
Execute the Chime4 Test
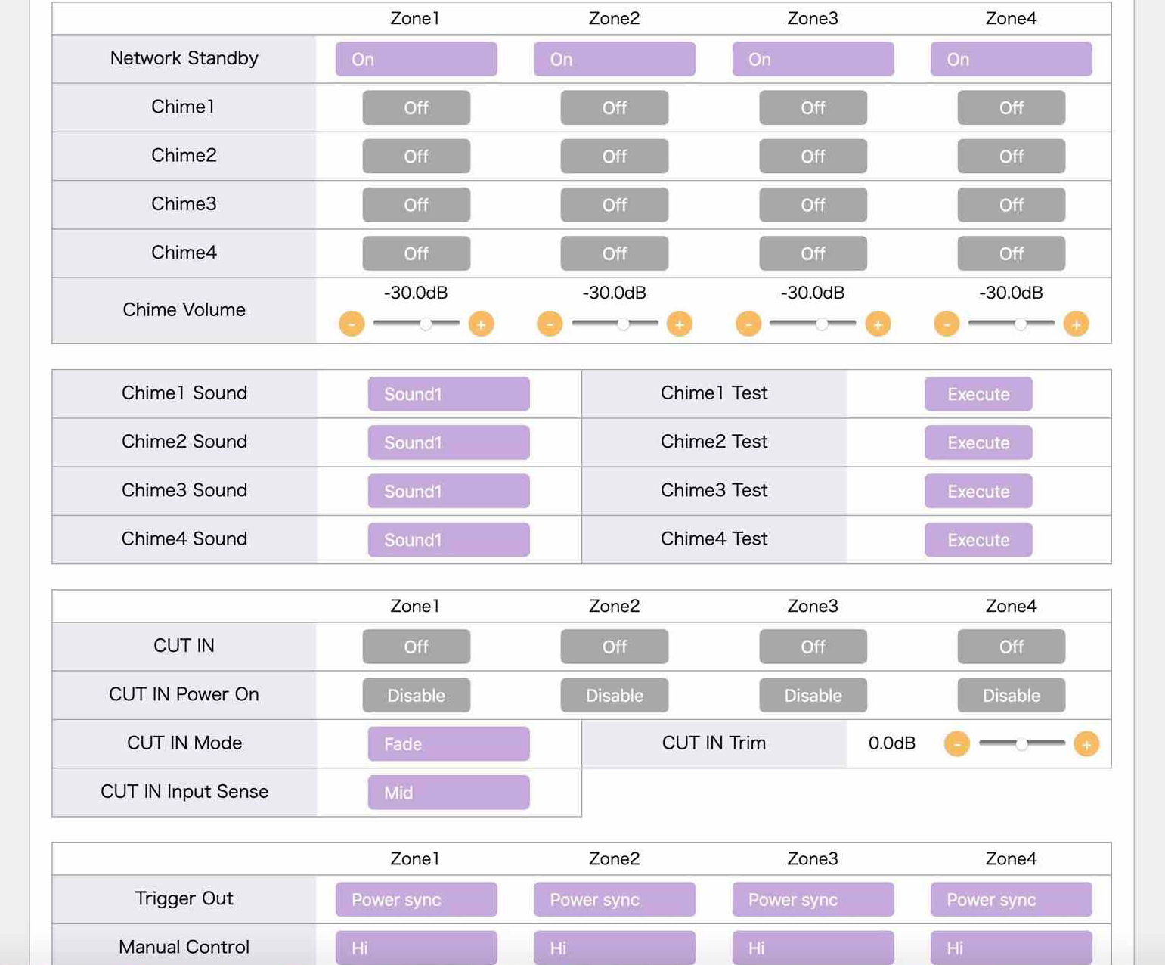(978, 539)
